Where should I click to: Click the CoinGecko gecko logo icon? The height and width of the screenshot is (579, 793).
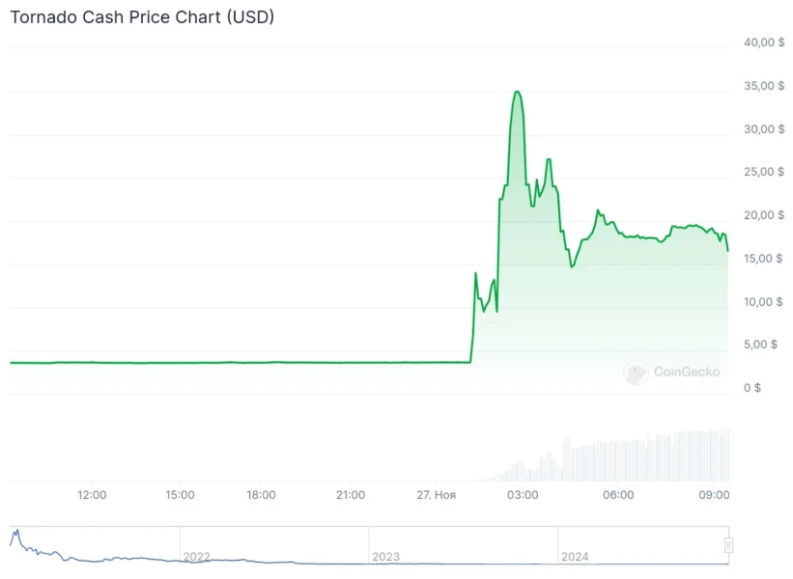coord(636,372)
